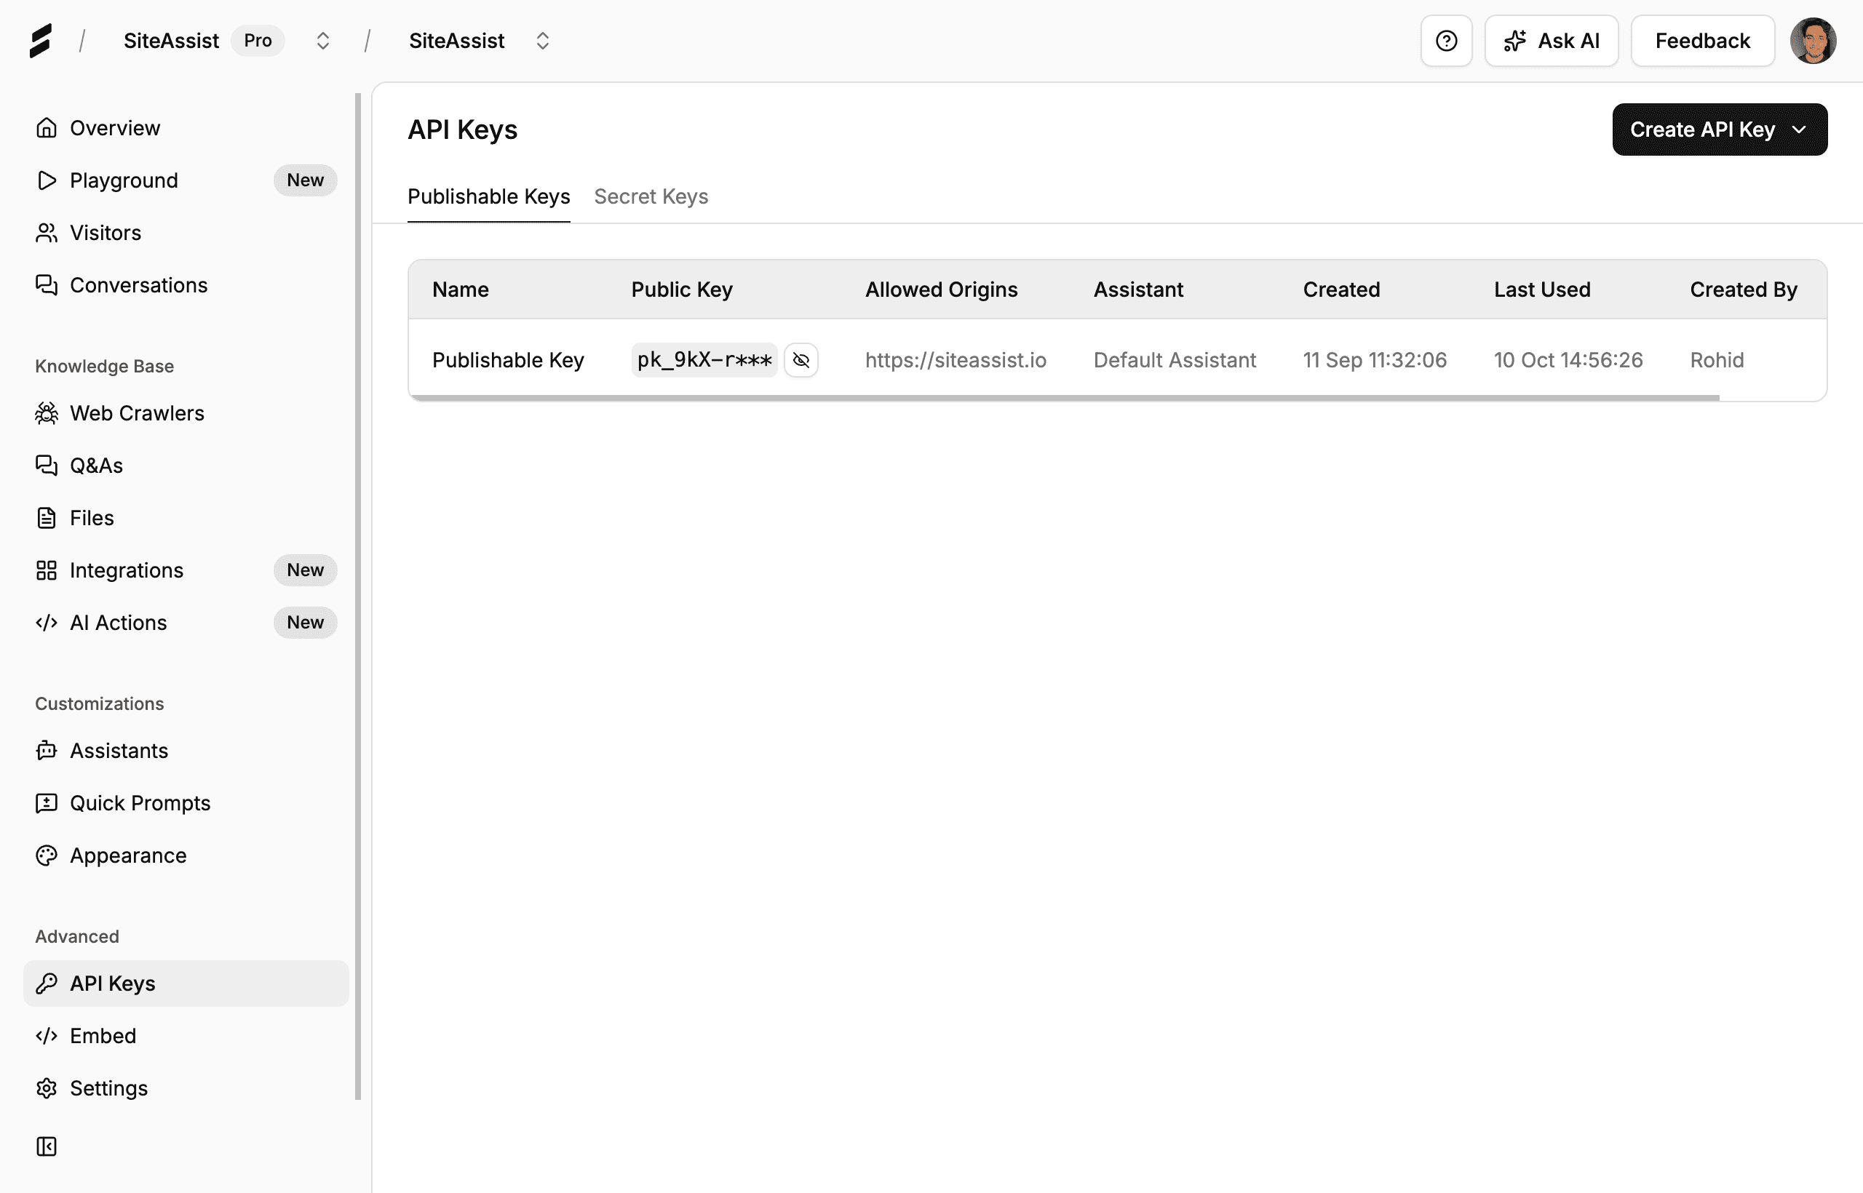The height and width of the screenshot is (1193, 1863).
Task: Open the Embed page
Action: (103, 1036)
